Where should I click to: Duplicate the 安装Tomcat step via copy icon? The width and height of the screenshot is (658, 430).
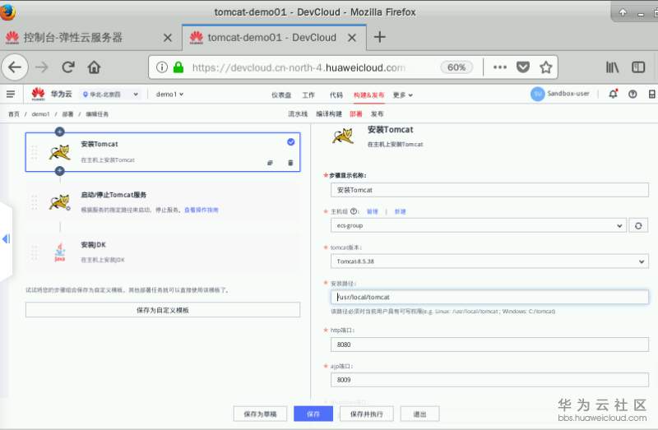[x=270, y=163]
